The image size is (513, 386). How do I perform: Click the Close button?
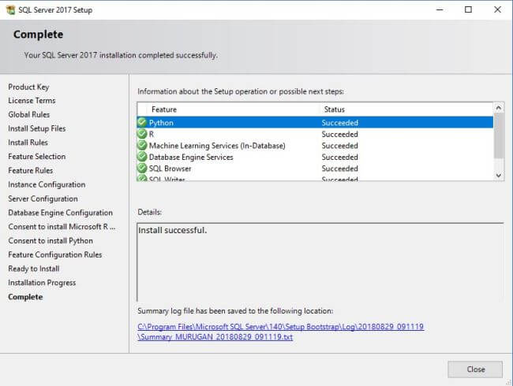tap(475, 369)
